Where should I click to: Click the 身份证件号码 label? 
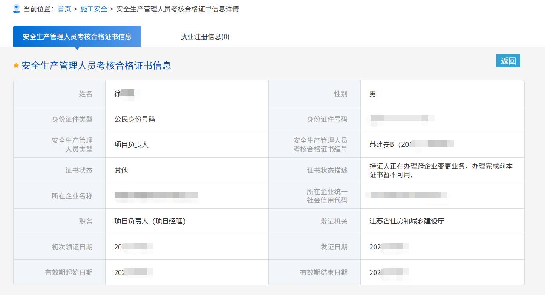pos(327,119)
